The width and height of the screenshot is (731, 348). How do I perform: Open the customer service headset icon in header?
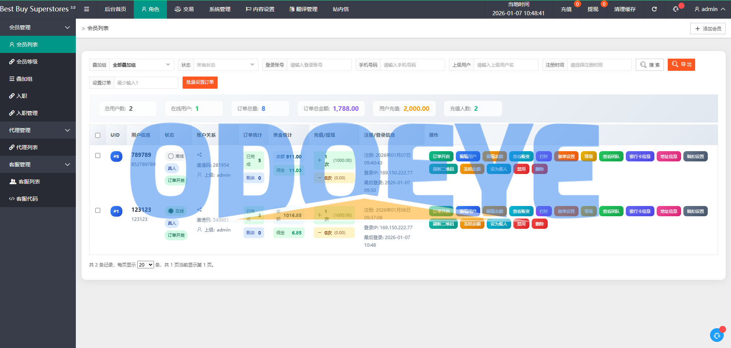coord(676,9)
